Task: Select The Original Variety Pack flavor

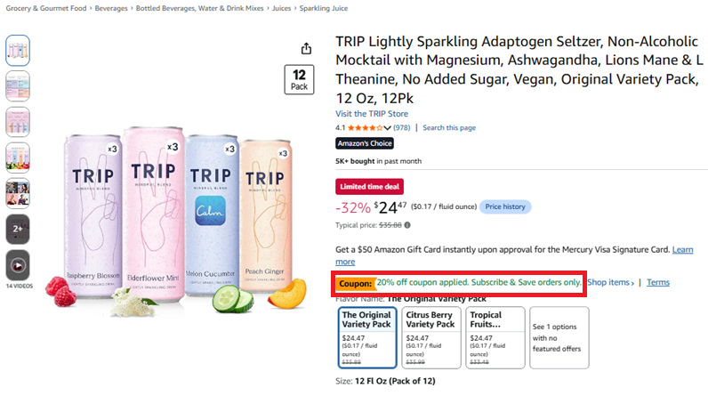Action: [367, 338]
